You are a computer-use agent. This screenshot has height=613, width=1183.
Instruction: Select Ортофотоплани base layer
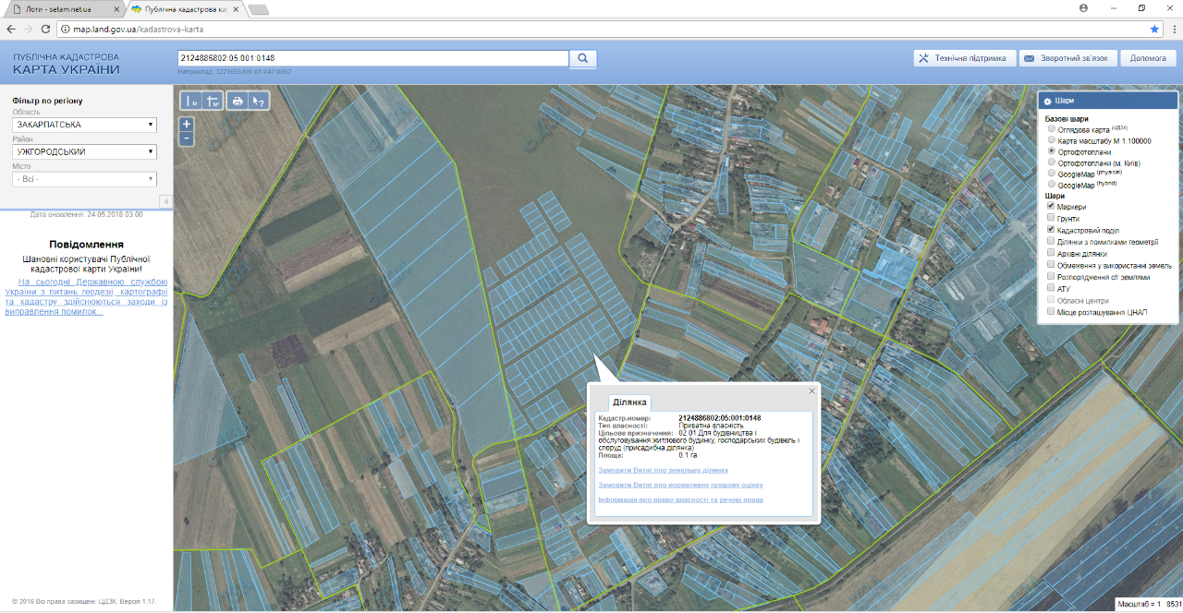point(1052,151)
